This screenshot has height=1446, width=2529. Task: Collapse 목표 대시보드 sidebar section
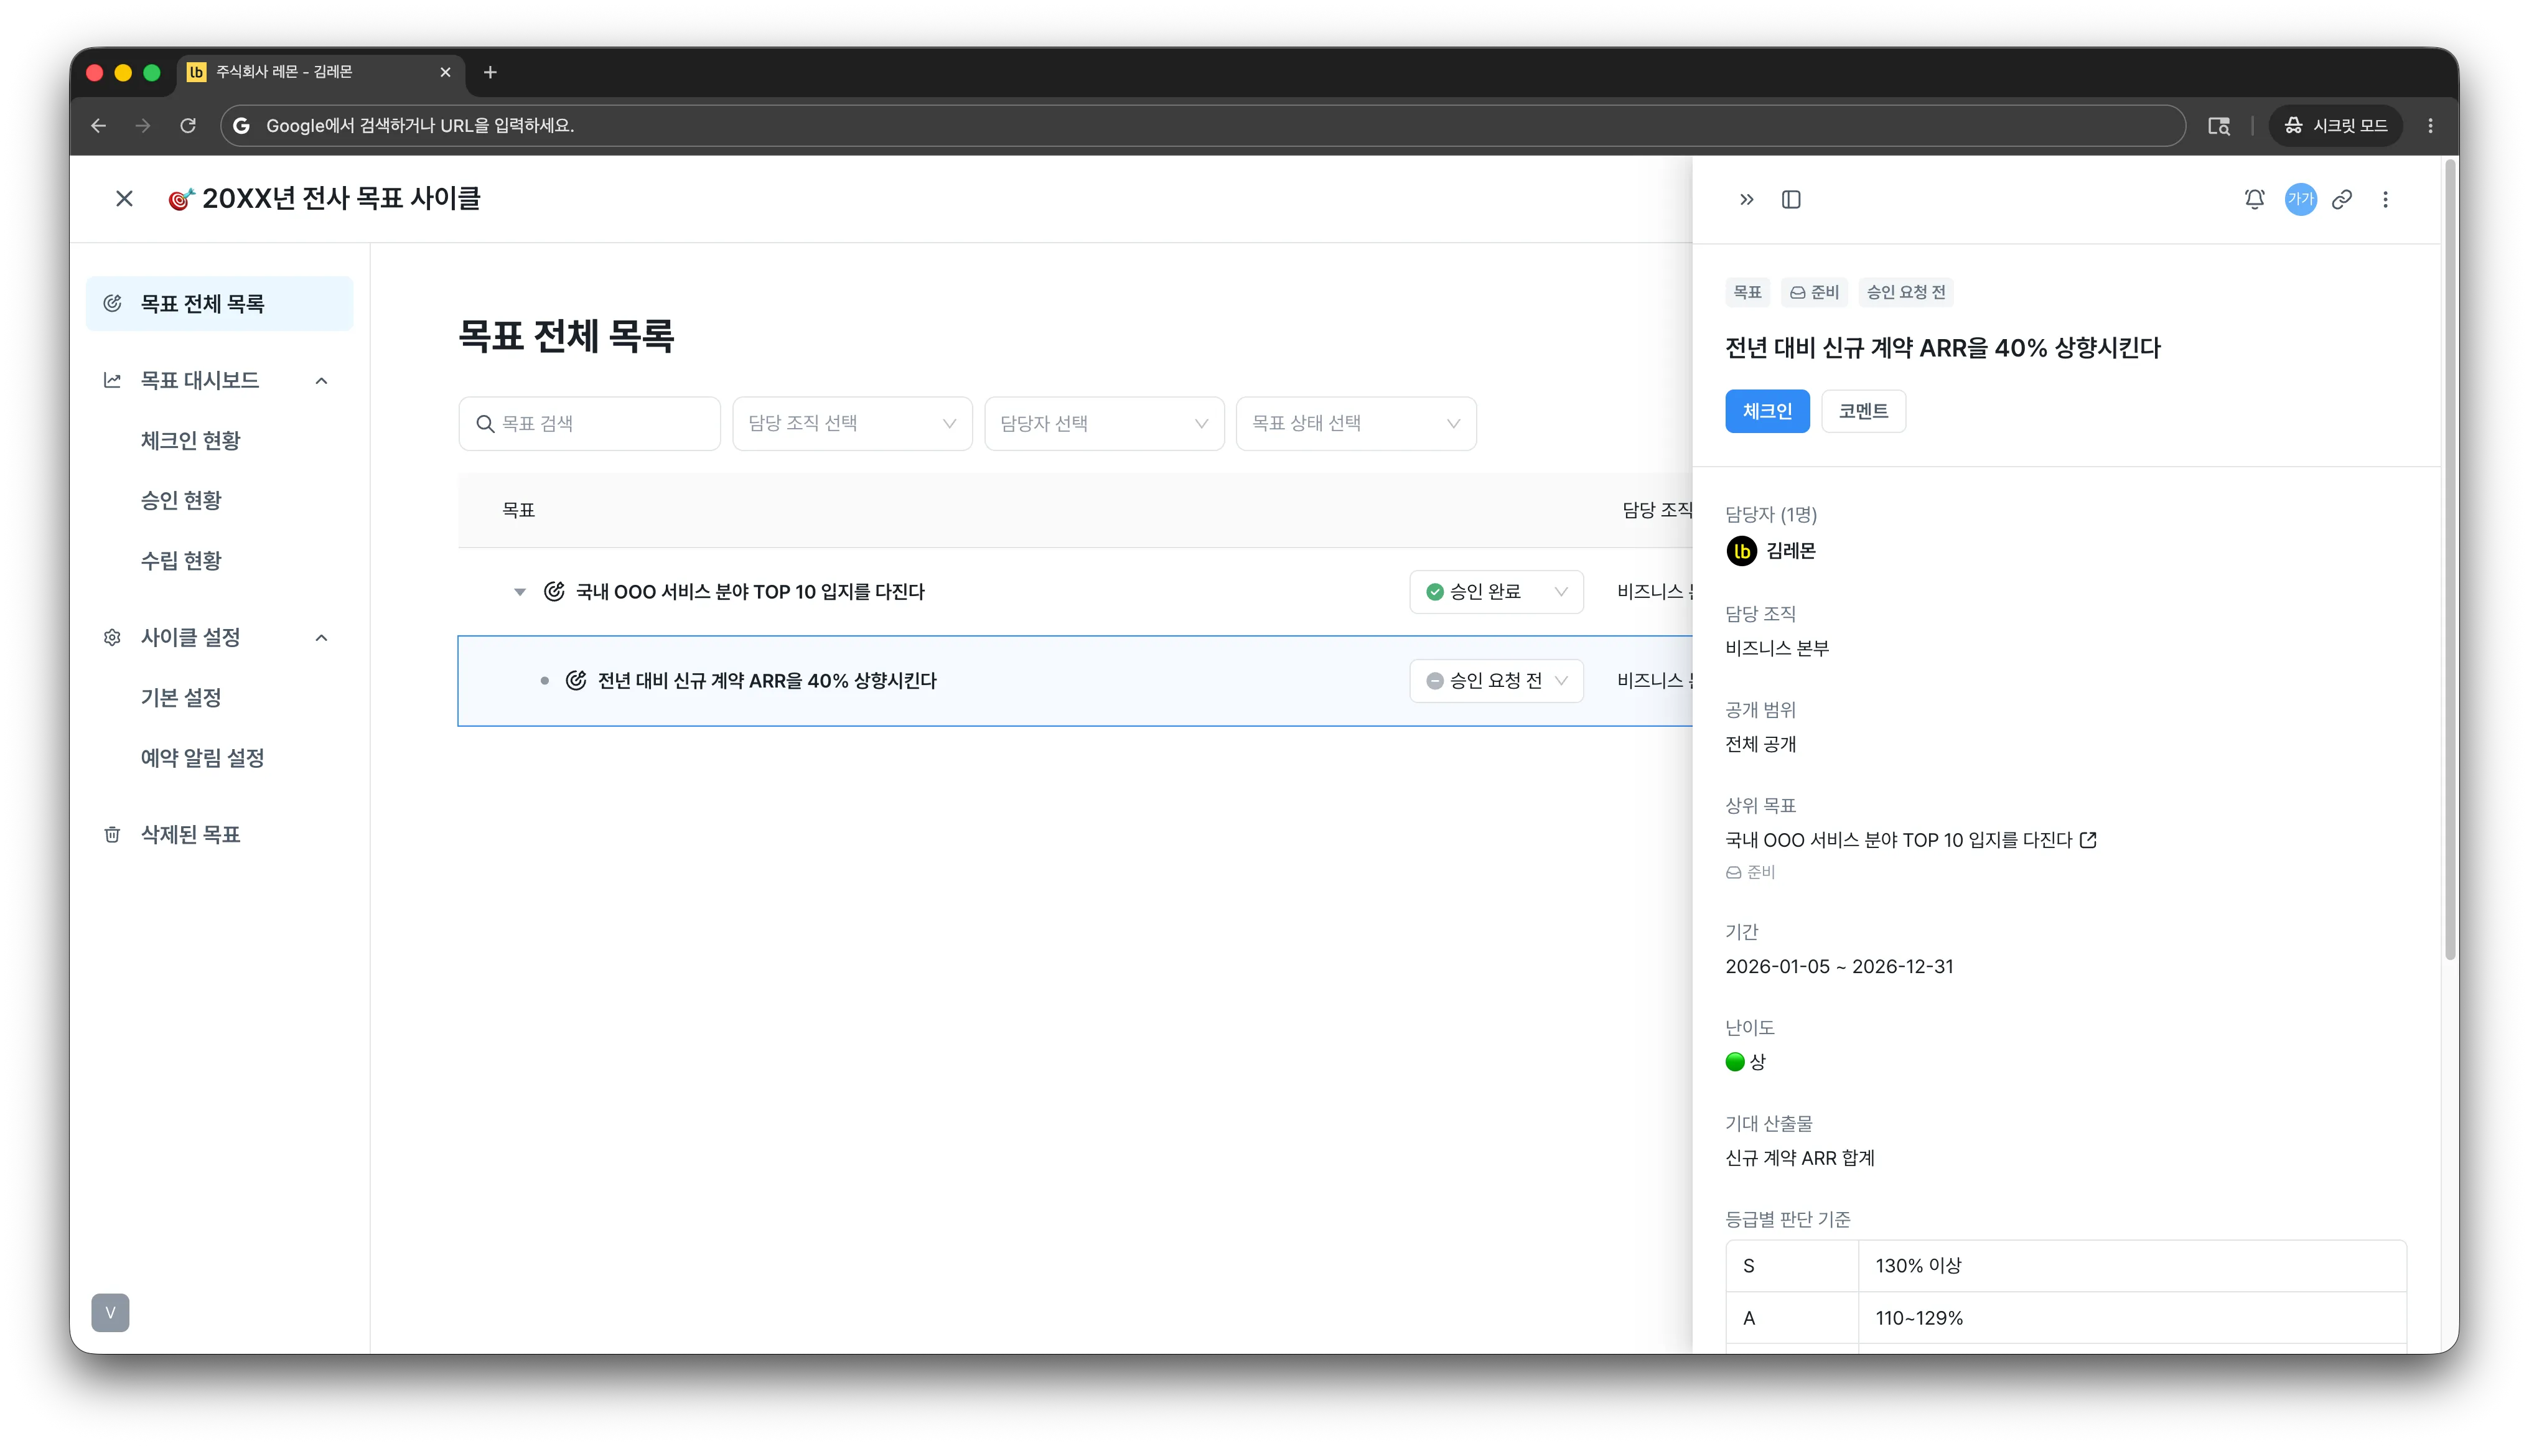[321, 380]
